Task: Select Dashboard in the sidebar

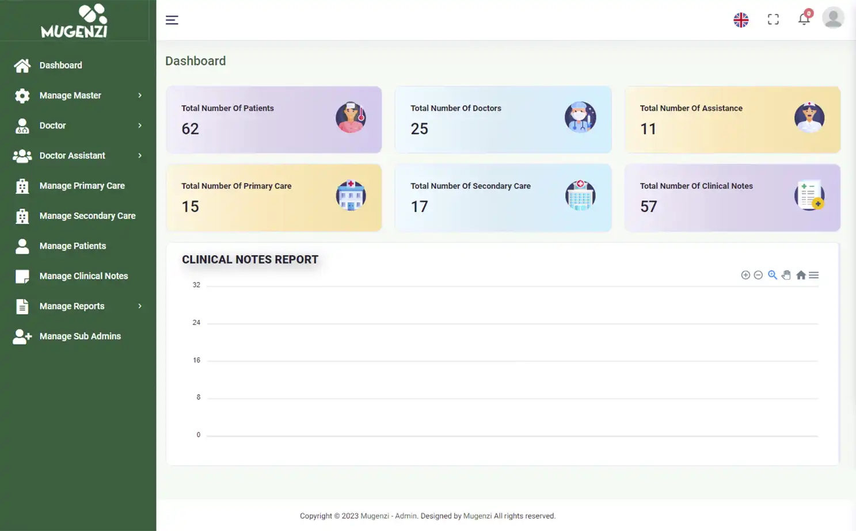Action: pos(59,65)
